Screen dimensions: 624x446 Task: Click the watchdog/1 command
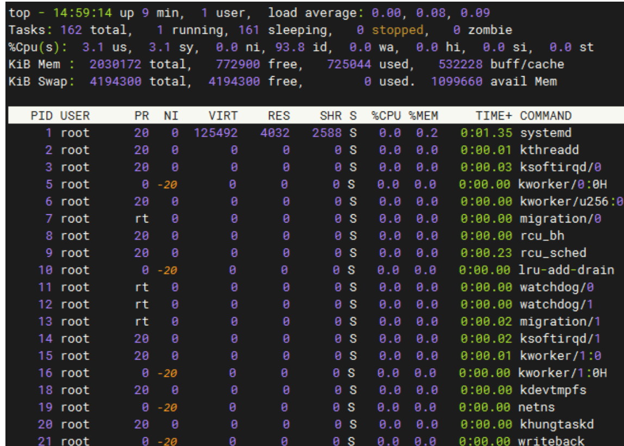557,304
